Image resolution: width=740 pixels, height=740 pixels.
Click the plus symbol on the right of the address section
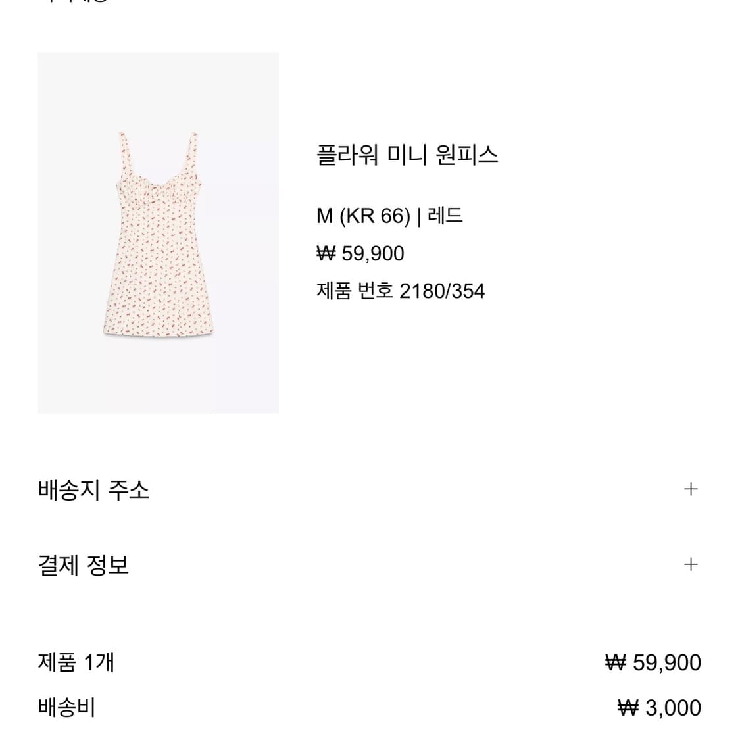[x=690, y=489]
